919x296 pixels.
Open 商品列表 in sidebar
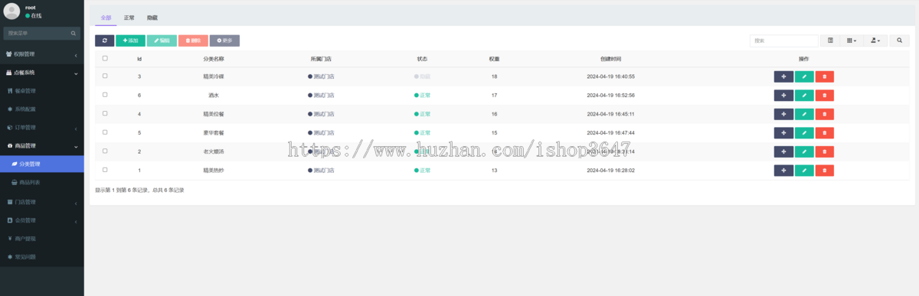coord(41,183)
